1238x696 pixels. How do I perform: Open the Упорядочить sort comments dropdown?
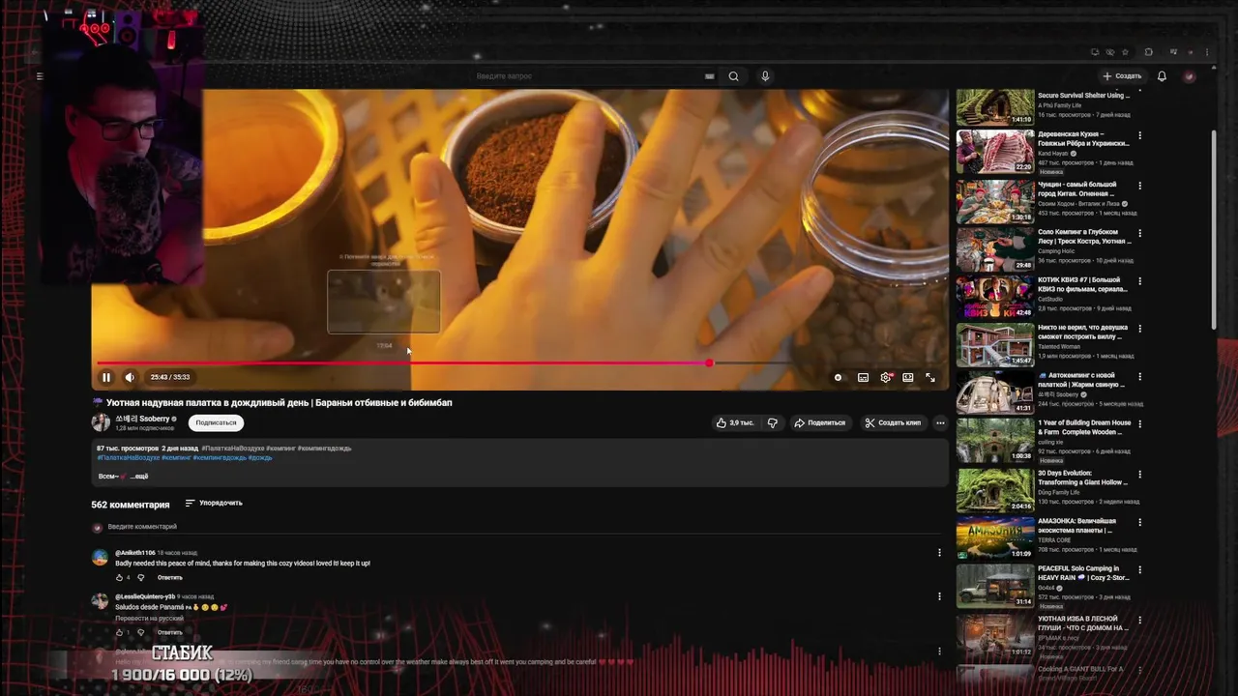pos(214,504)
